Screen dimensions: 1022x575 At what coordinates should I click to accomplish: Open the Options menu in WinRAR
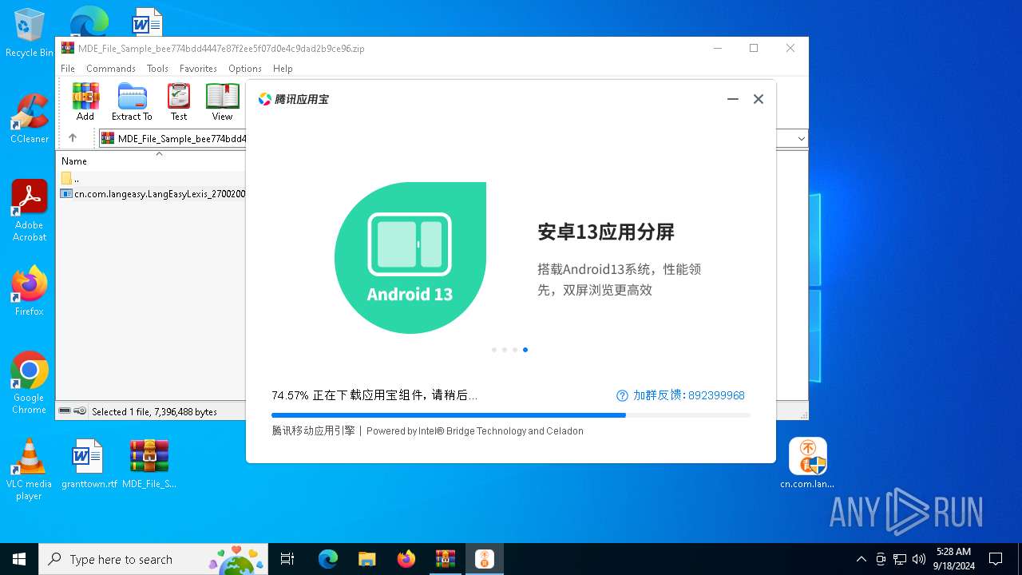245,69
